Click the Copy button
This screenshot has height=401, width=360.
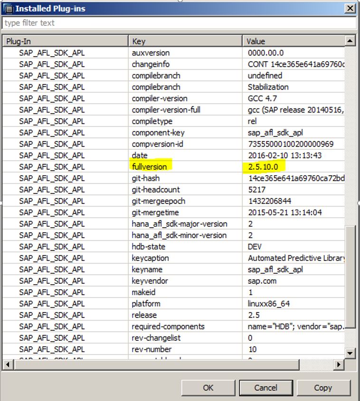[x=323, y=388]
